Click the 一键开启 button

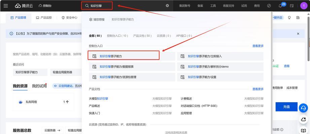278,17
